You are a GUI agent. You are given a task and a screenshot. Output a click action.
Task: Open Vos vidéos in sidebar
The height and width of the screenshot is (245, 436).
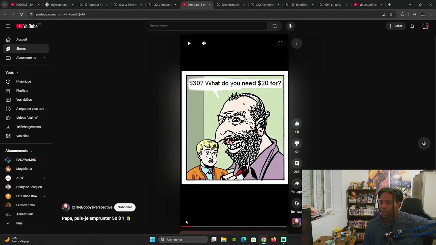click(x=26, y=100)
